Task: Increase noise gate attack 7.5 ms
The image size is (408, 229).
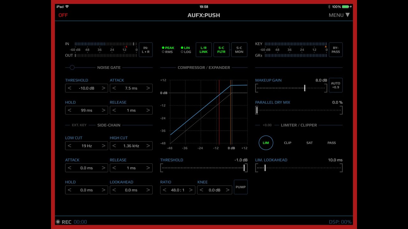Action: pyautogui.click(x=148, y=88)
